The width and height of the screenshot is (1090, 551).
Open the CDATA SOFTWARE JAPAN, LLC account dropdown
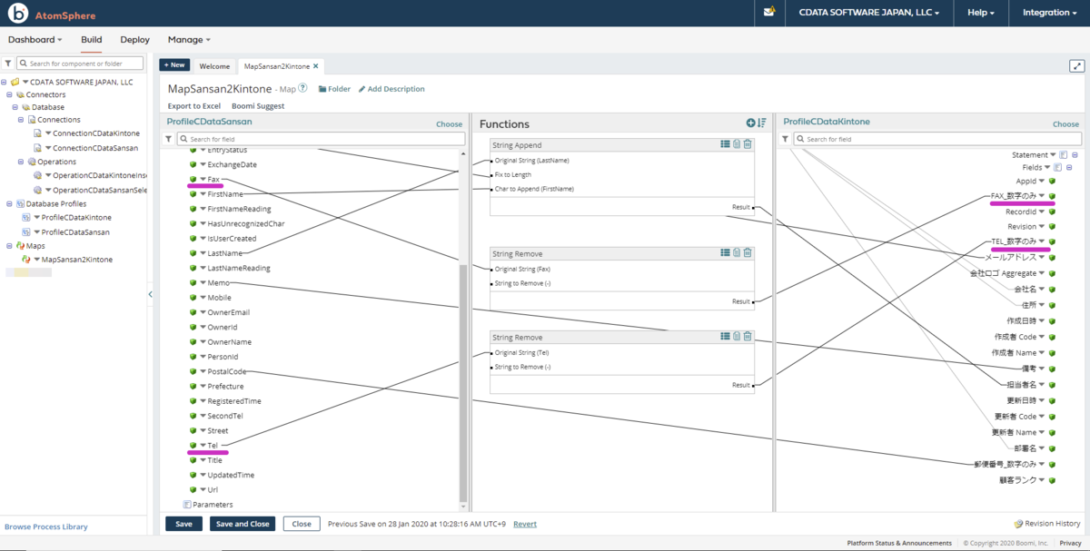(869, 13)
